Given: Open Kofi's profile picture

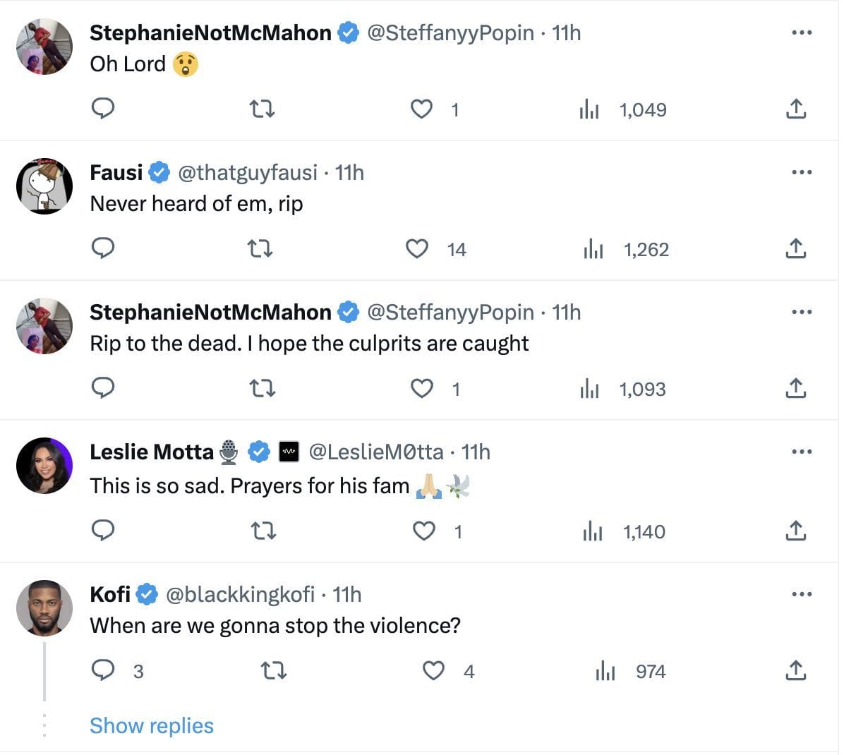Looking at the screenshot, I should coord(44,608).
